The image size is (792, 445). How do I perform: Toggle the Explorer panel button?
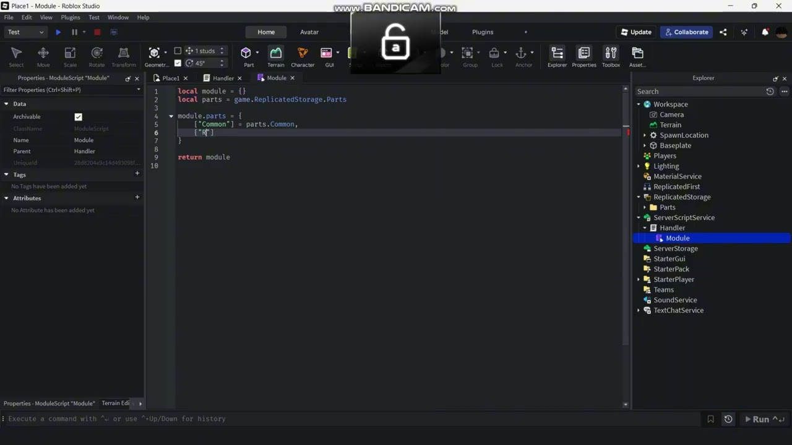tap(557, 56)
